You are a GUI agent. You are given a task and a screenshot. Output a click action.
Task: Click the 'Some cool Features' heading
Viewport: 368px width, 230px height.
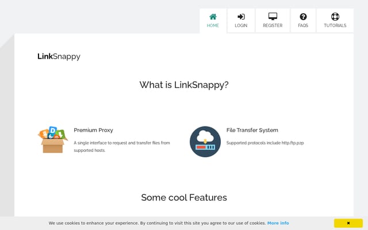pos(184,197)
